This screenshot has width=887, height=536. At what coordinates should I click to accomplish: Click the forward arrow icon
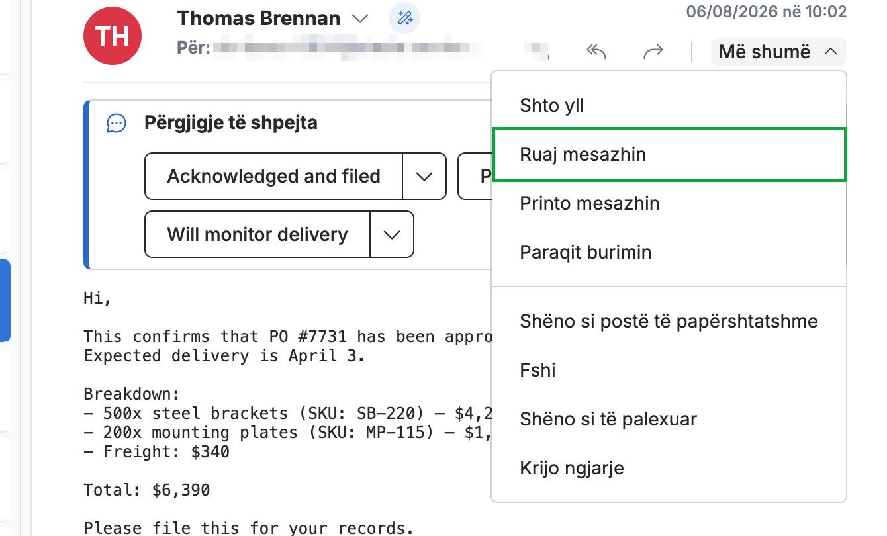(653, 52)
